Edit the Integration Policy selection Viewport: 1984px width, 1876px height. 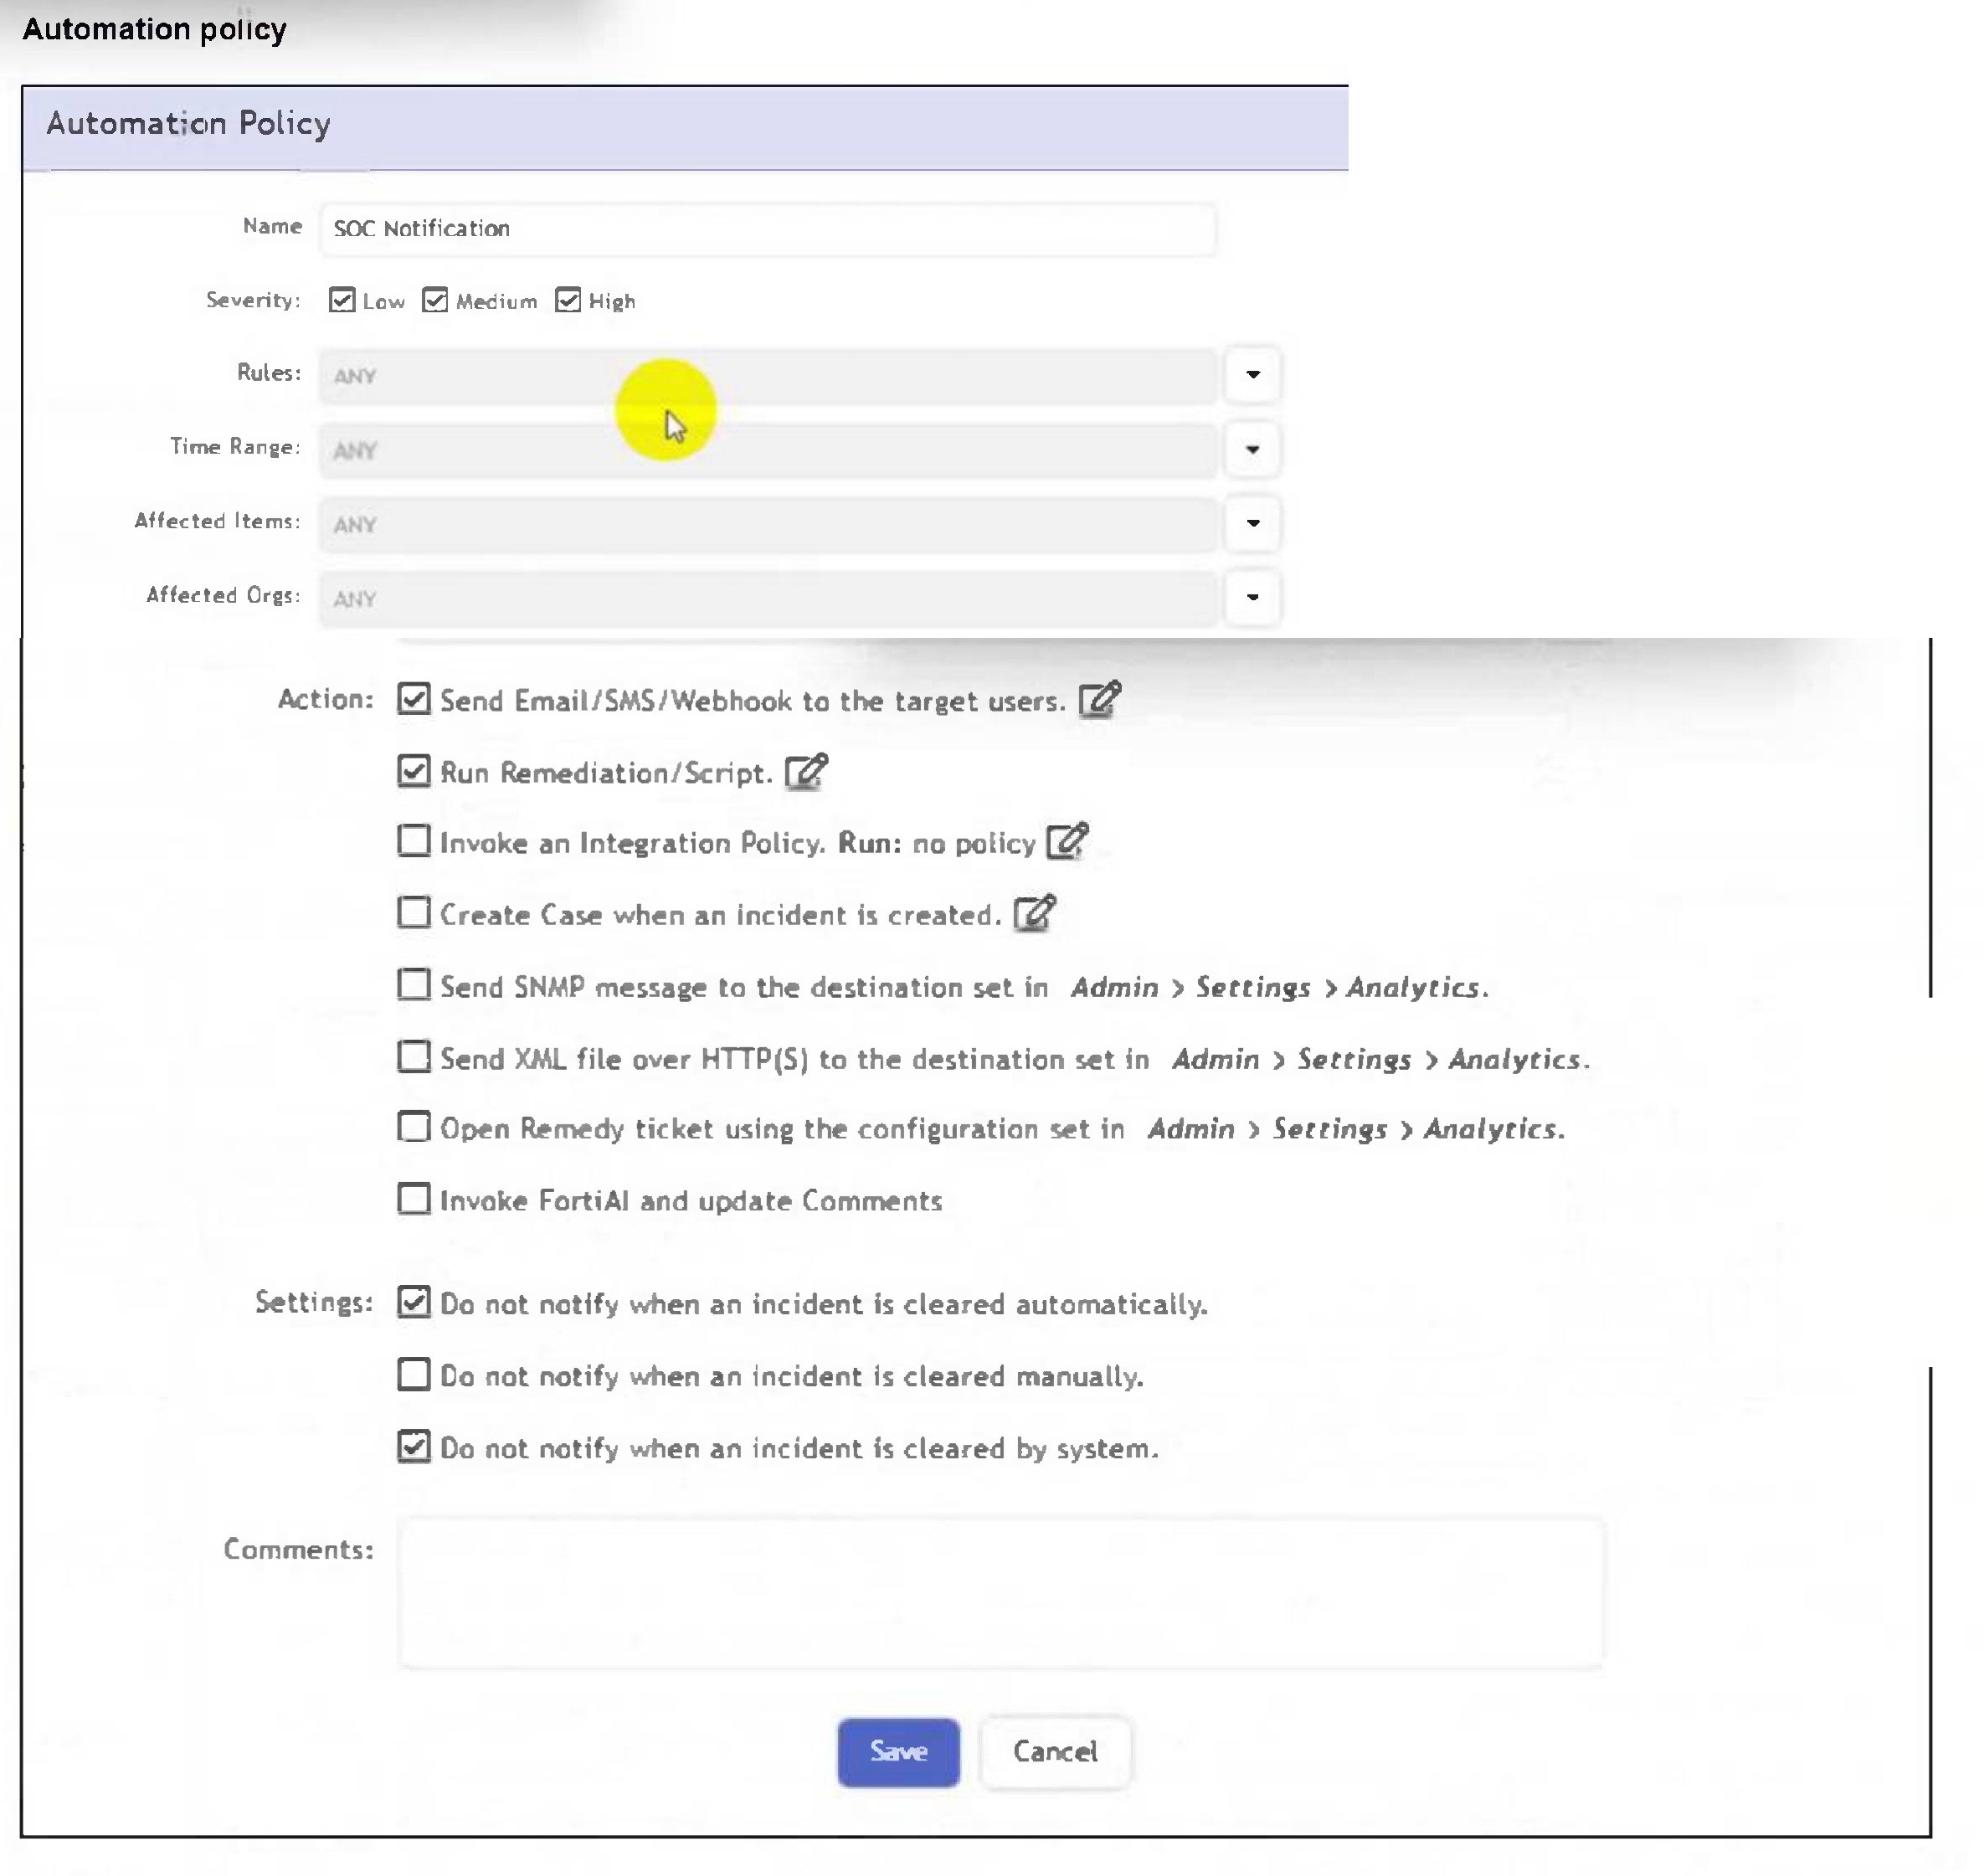tap(1066, 841)
